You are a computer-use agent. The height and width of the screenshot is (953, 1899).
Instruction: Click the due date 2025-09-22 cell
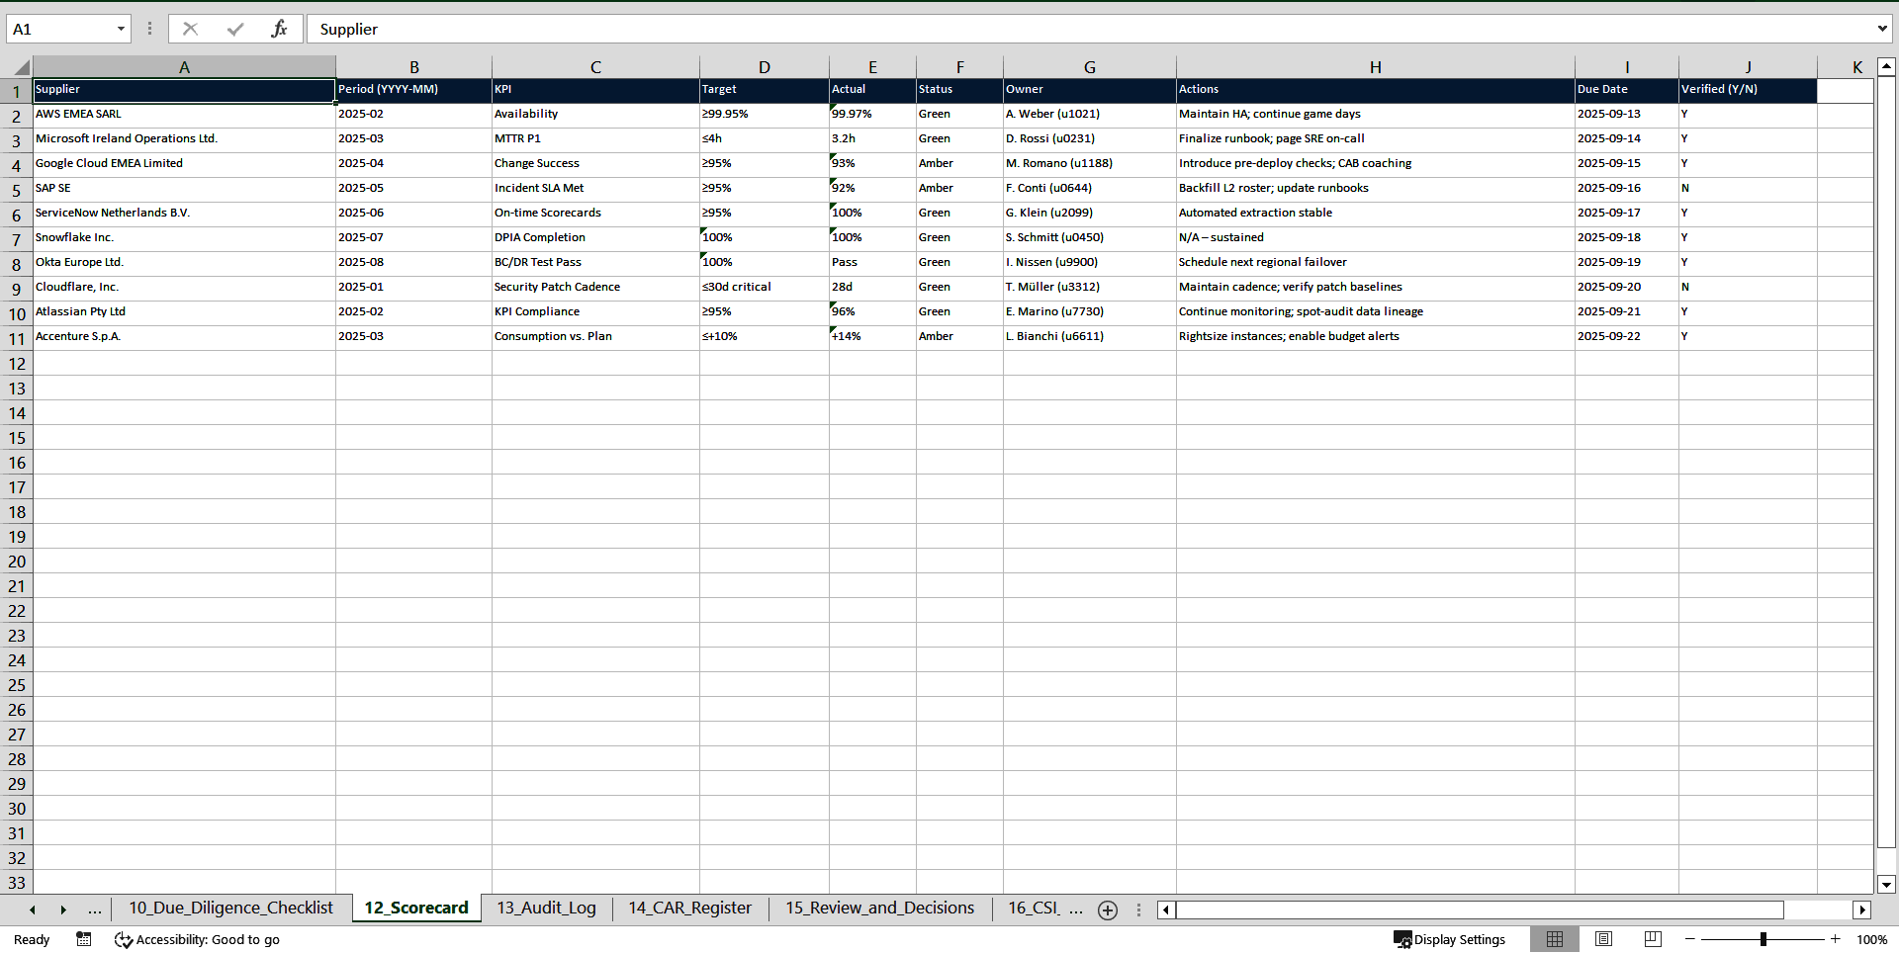coord(1626,337)
